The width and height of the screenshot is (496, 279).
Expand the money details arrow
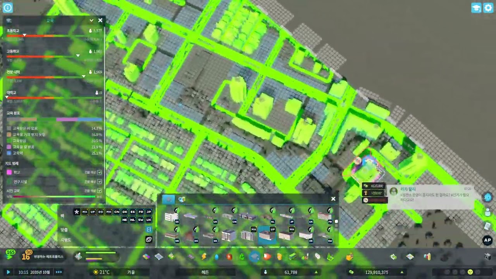point(402,272)
